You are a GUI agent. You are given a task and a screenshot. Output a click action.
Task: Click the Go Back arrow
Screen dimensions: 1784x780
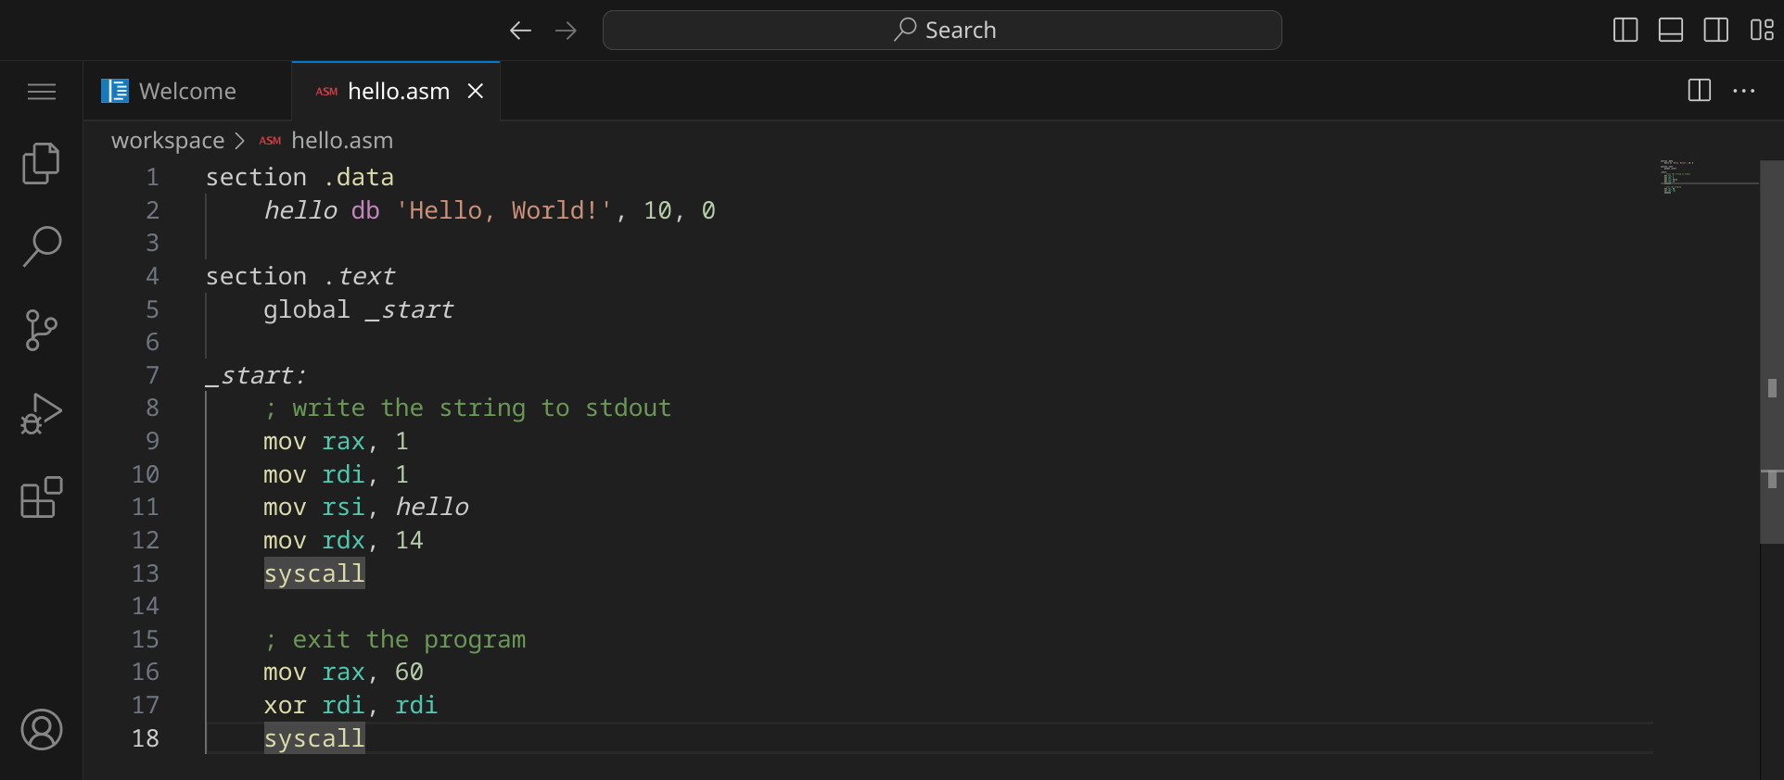pyautogui.click(x=520, y=31)
